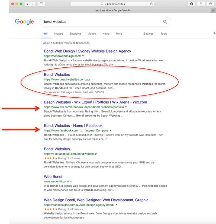This screenshot has width=216, height=224.
Task: Click the b-m.facebook.com/bondiwebsites/ URL
Action: [x=70, y=154]
